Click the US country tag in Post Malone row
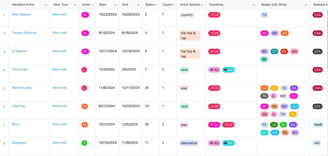Viewport: 328px width, 156px height. (214, 15)
